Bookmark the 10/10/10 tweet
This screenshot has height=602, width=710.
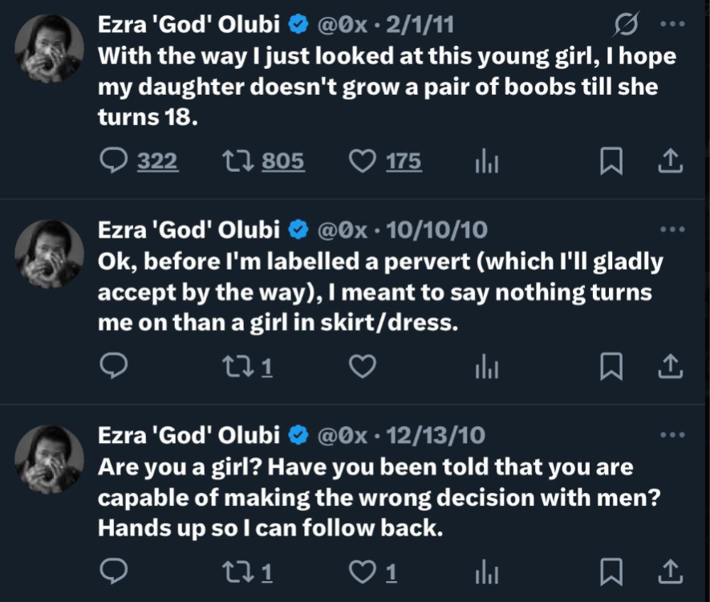pyautogui.click(x=611, y=367)
